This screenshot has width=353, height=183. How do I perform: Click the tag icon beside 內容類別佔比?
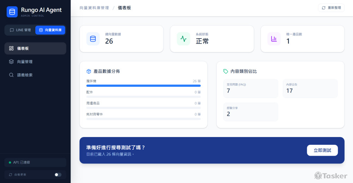(226, 71)
